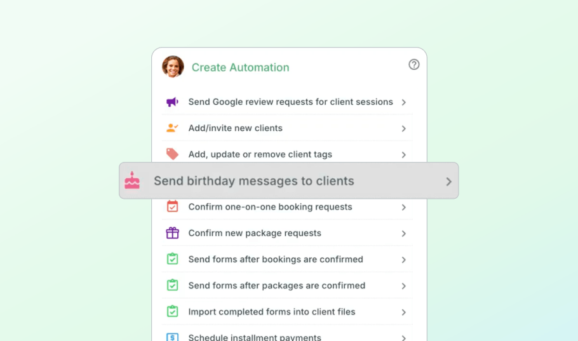Image resolution: width=578 pixels, height=341 pixels.
Task: Expand chevron for Confirm new package requests
Action: click(x=403, y=233)
